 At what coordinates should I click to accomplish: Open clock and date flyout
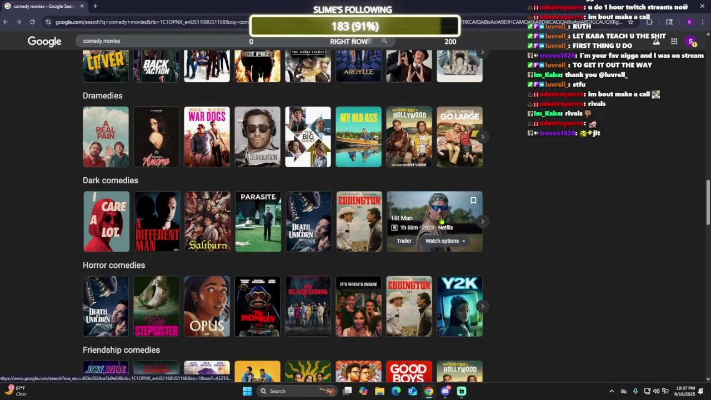[x=686, y=391]
